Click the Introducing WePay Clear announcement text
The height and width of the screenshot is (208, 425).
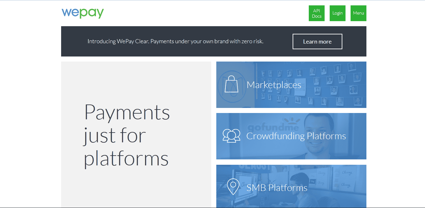click(x=175, y=41)
